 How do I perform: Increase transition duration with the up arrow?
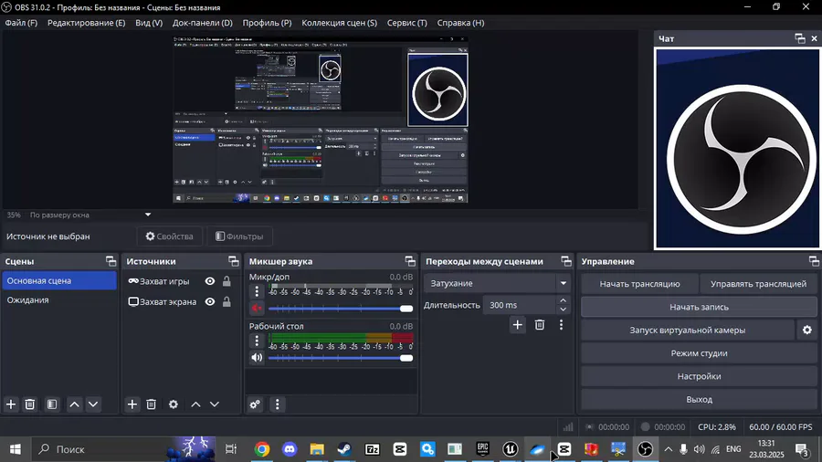563,300
